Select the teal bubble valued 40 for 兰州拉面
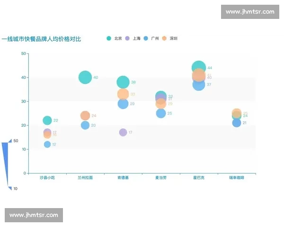 pos(85,77)
